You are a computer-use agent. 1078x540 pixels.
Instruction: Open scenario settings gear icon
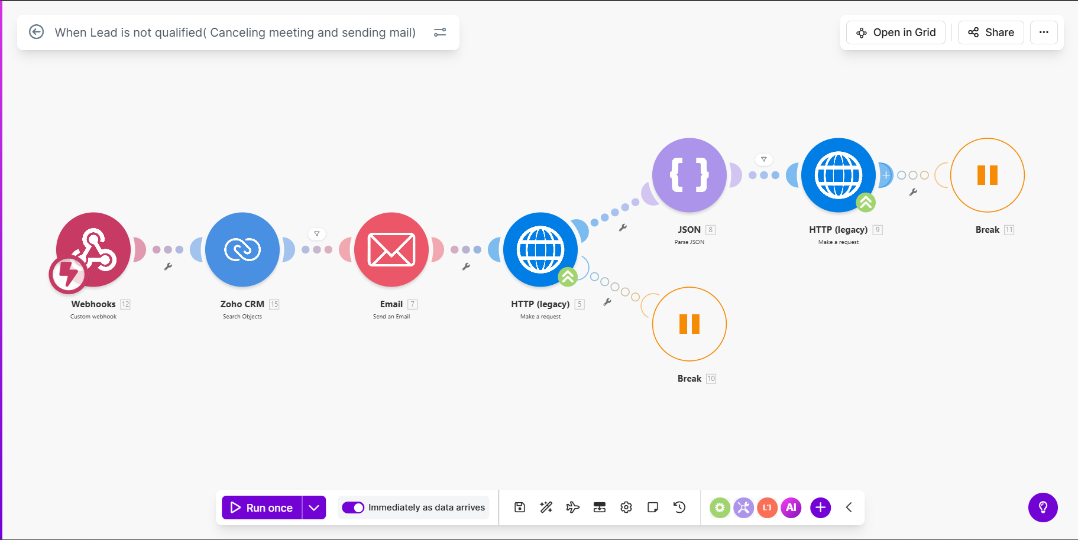pyautogui.click(x=626, y=508)
